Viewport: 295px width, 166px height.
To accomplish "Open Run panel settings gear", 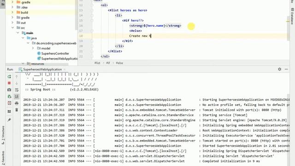I will [280, 69].
